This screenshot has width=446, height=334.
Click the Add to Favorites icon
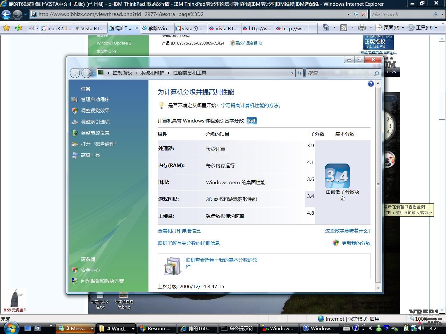click(19, 28)
